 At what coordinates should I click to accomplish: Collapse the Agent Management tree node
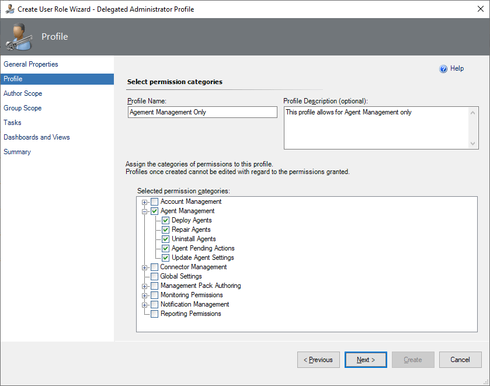pos(145,211)
